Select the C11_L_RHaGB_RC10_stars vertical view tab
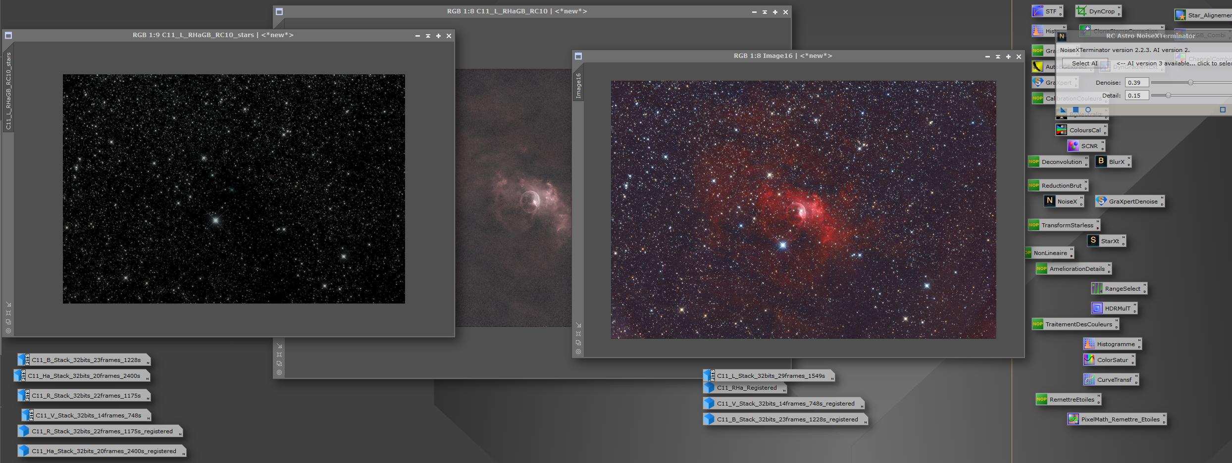 8,92
